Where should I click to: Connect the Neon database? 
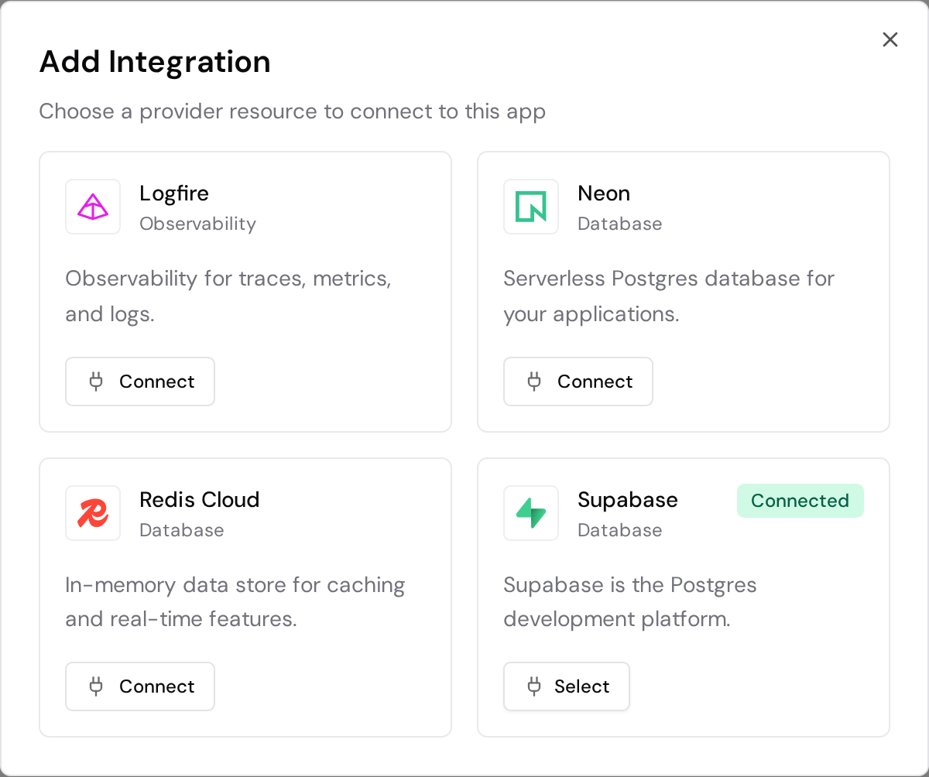[578, 382]
